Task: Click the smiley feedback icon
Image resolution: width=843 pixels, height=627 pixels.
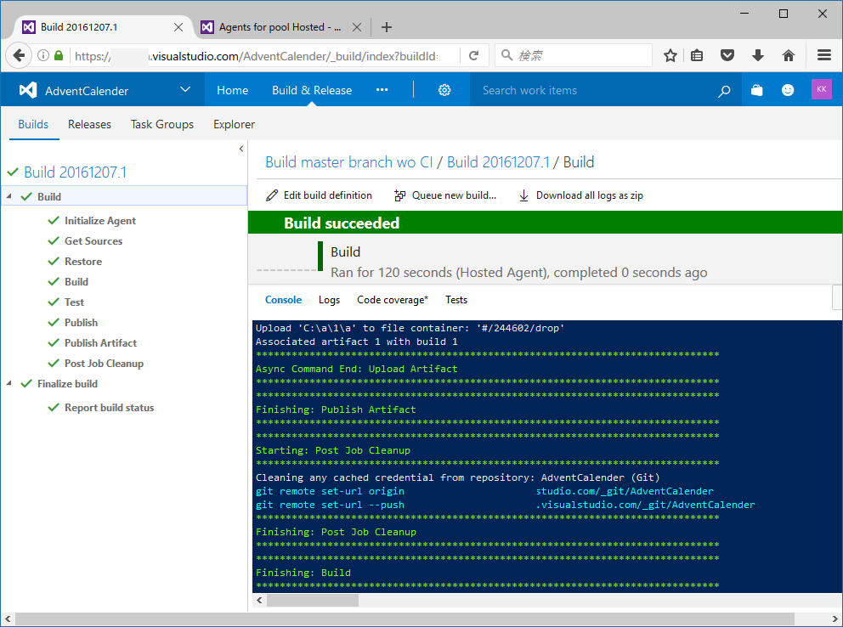Action: click(x=788, y=90)
